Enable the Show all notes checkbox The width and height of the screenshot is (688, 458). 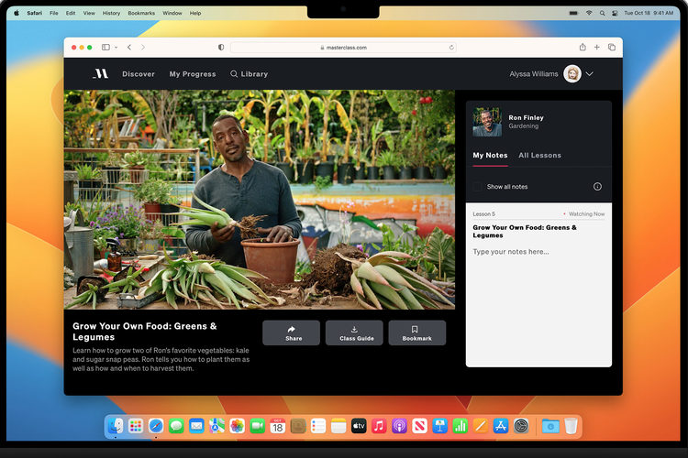click(477, 187)
